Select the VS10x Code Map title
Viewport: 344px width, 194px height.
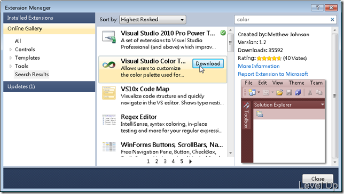click(x=145, y=89)
